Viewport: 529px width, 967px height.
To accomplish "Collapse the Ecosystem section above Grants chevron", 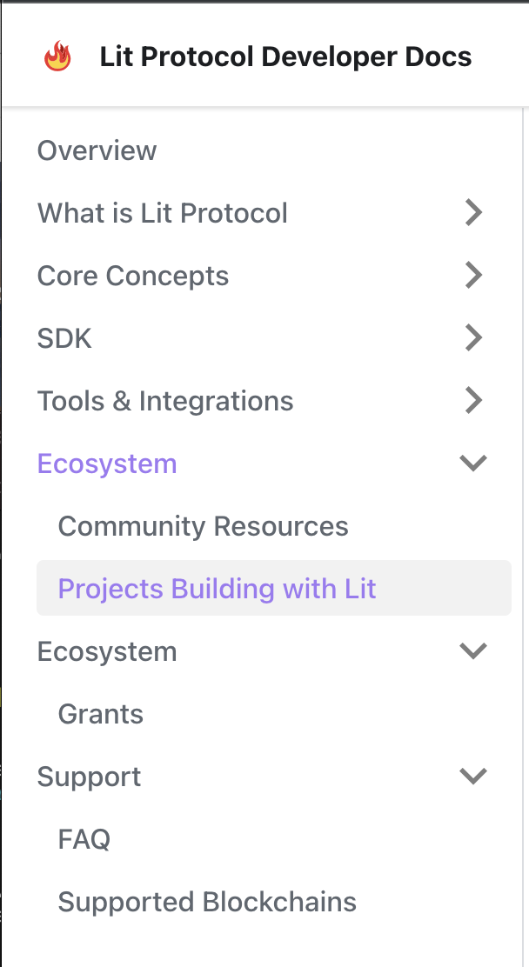I will (473, 651).
